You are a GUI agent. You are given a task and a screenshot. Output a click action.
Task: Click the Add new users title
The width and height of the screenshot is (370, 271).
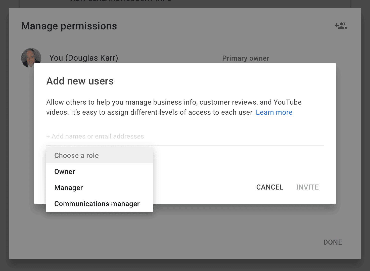point(80,81)
